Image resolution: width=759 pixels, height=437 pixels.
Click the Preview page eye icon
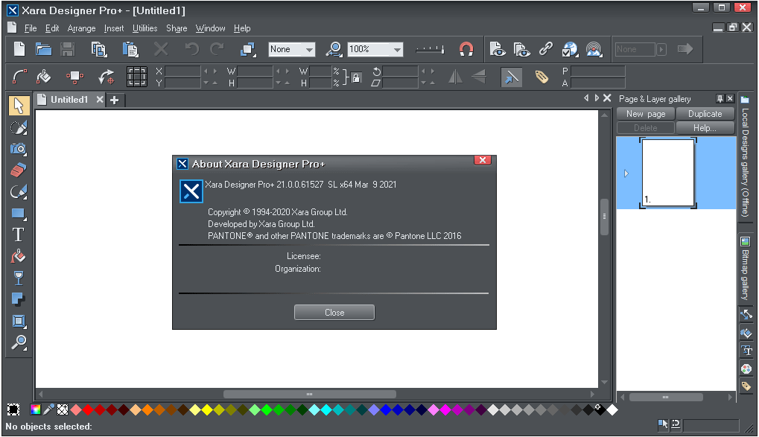tap(497, 49)
